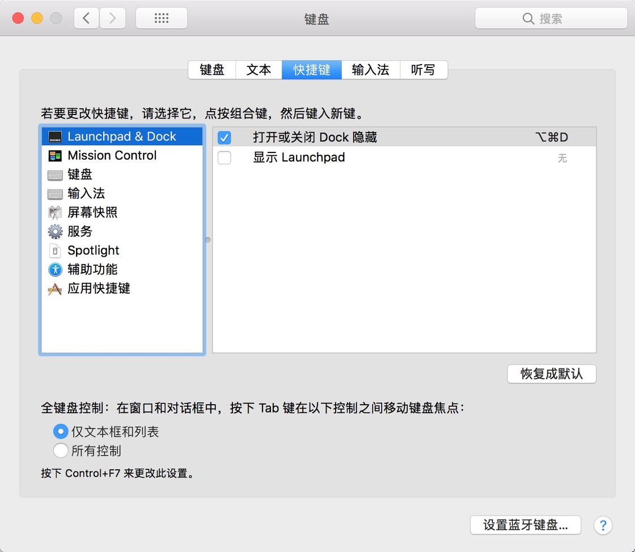Close the window with red button

click(x=18, y=18)
